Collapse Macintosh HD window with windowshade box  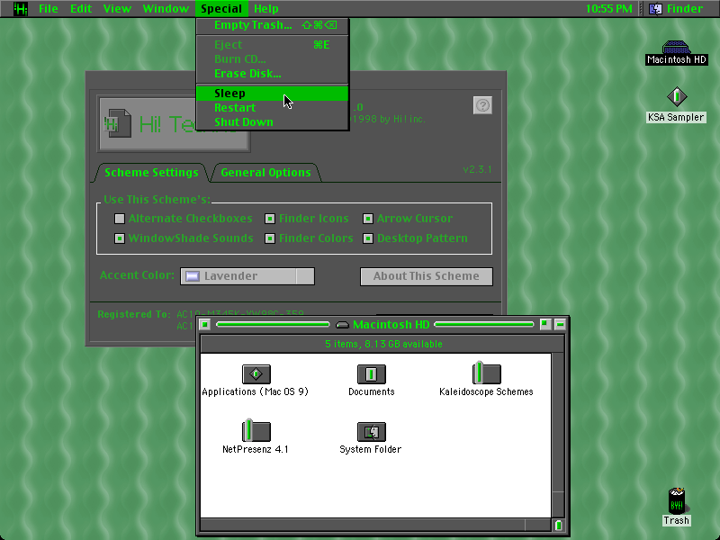pyautogui.click(x=560, y=325)
